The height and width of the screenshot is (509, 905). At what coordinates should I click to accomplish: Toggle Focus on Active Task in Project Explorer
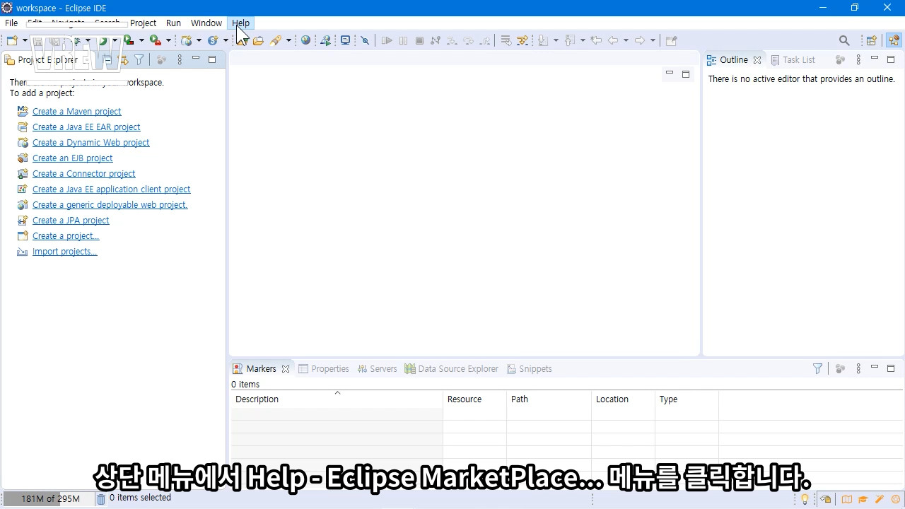pos(161,60)
